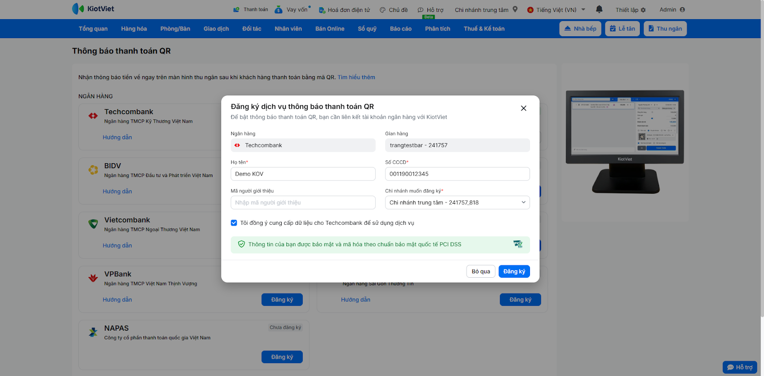Screen dimensions: 764x376
Task: Click the Bỏ qua button
Action: 480,272
